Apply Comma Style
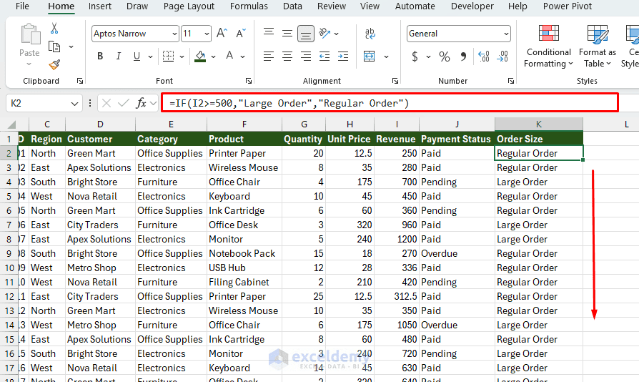Screen dimensions: 639x382 [463, 57]
